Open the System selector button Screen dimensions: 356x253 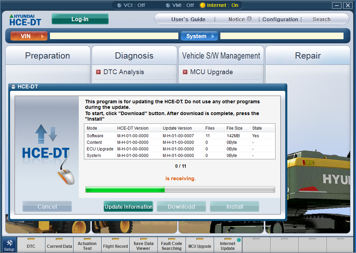coord(199,36)
